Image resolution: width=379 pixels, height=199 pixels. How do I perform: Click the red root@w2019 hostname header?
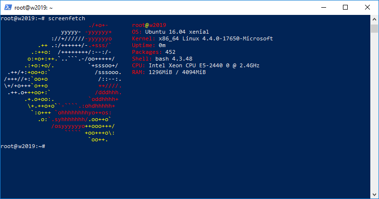tap(149, 25)
